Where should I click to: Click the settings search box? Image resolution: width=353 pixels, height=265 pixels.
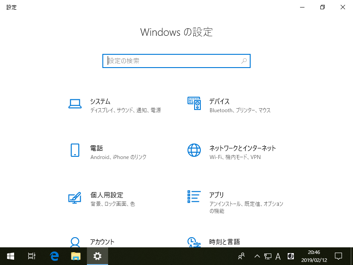click(176, 61)
